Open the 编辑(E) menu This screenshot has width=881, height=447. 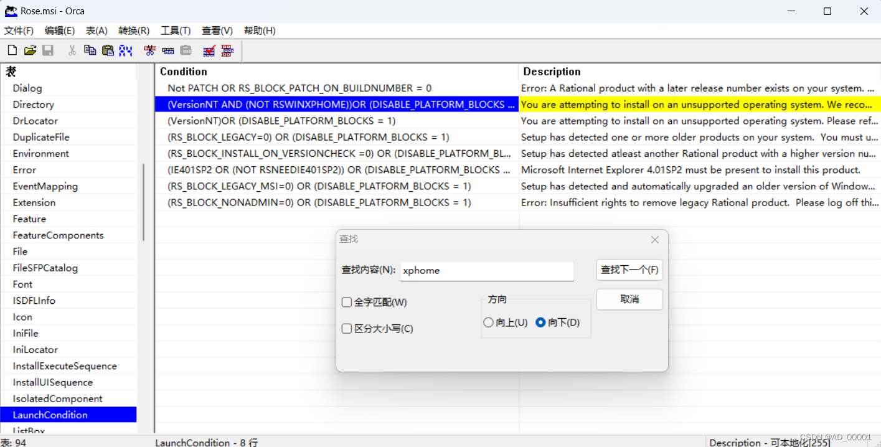click(60, 31)
